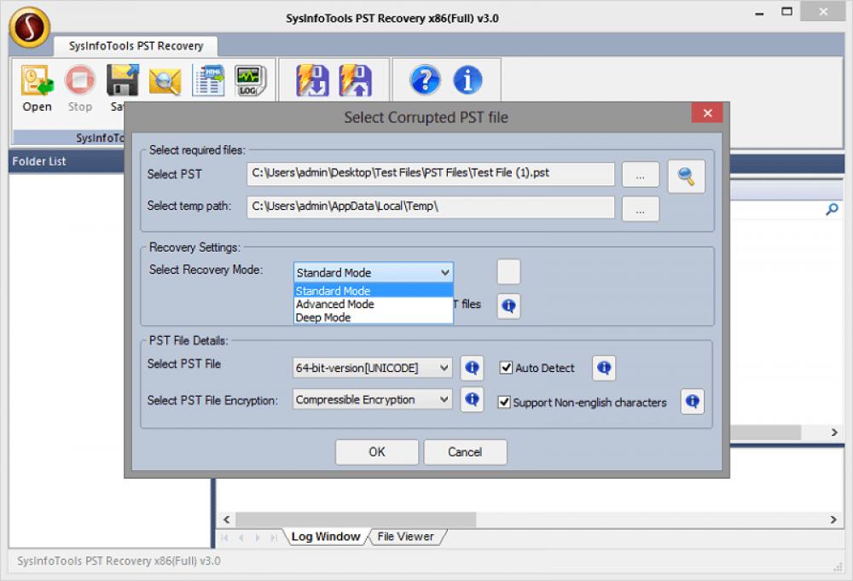The height and width of the screenshot is (581, 853).
Task: Switch to the File Viewer tab
Action: 408,537
